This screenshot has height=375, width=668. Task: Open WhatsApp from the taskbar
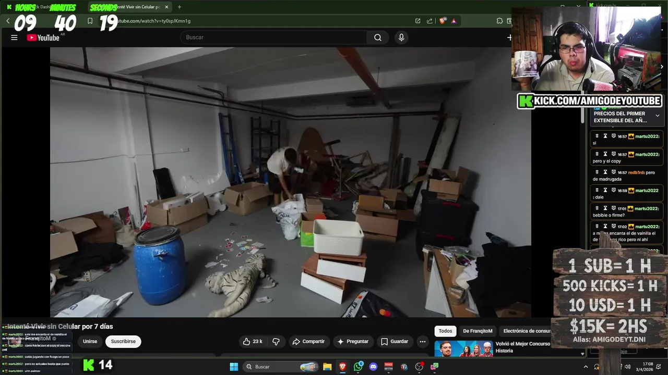click(358, 367)
